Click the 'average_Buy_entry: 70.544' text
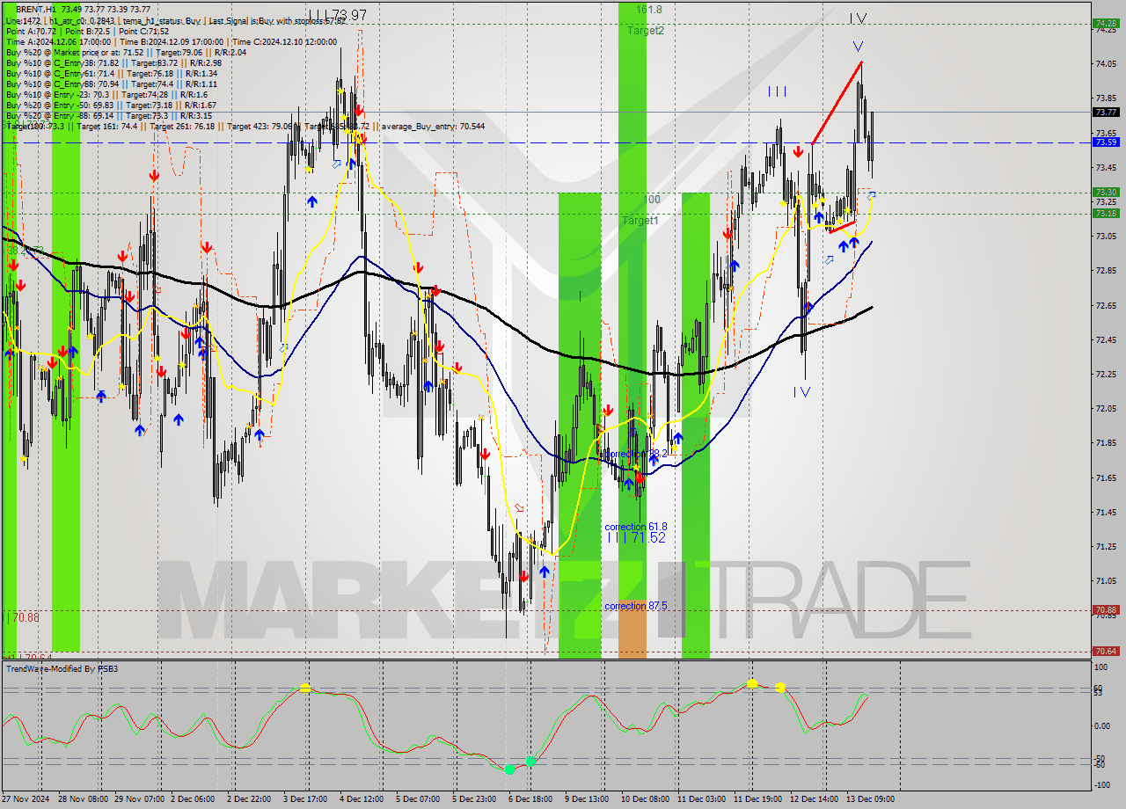Screen dimensions: 1126x809 click(433, 126)
